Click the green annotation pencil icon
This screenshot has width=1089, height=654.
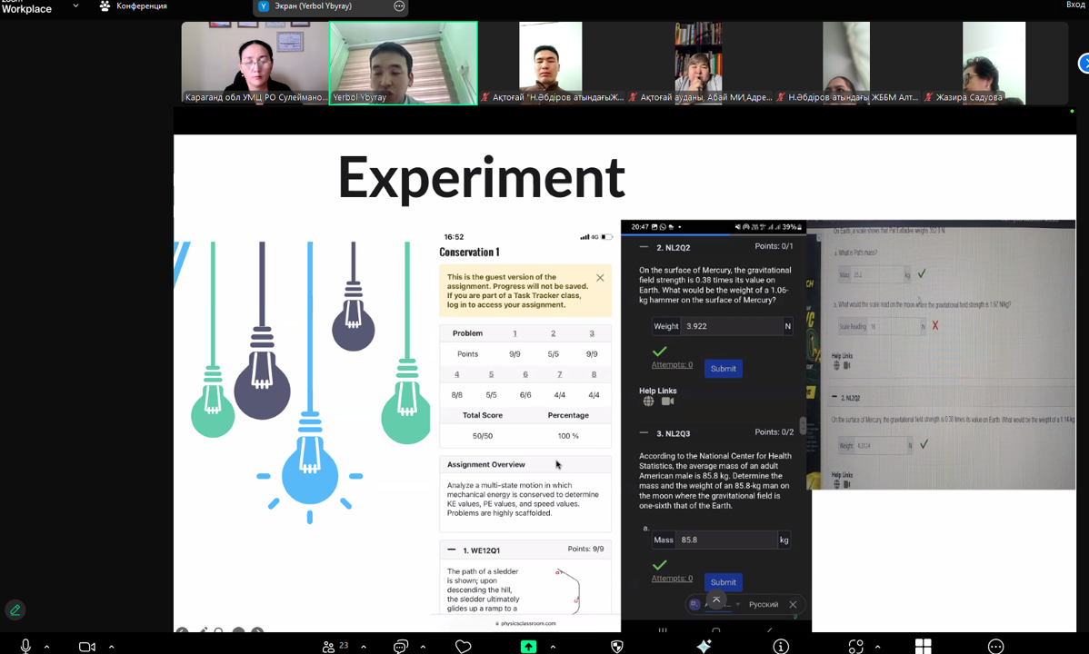pyautogui.click(x=15, y=610)
